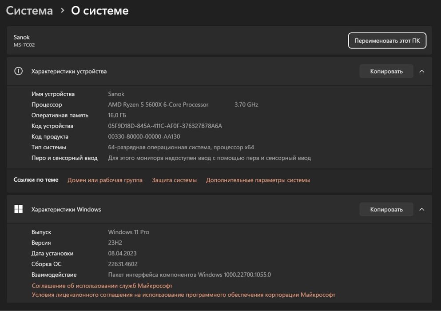Click the Перо и сенсорный ввод label

64,158
